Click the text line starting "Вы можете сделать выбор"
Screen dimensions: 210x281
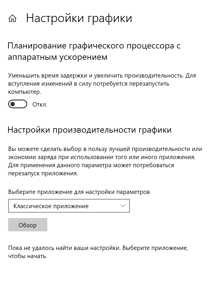(105, 149)
